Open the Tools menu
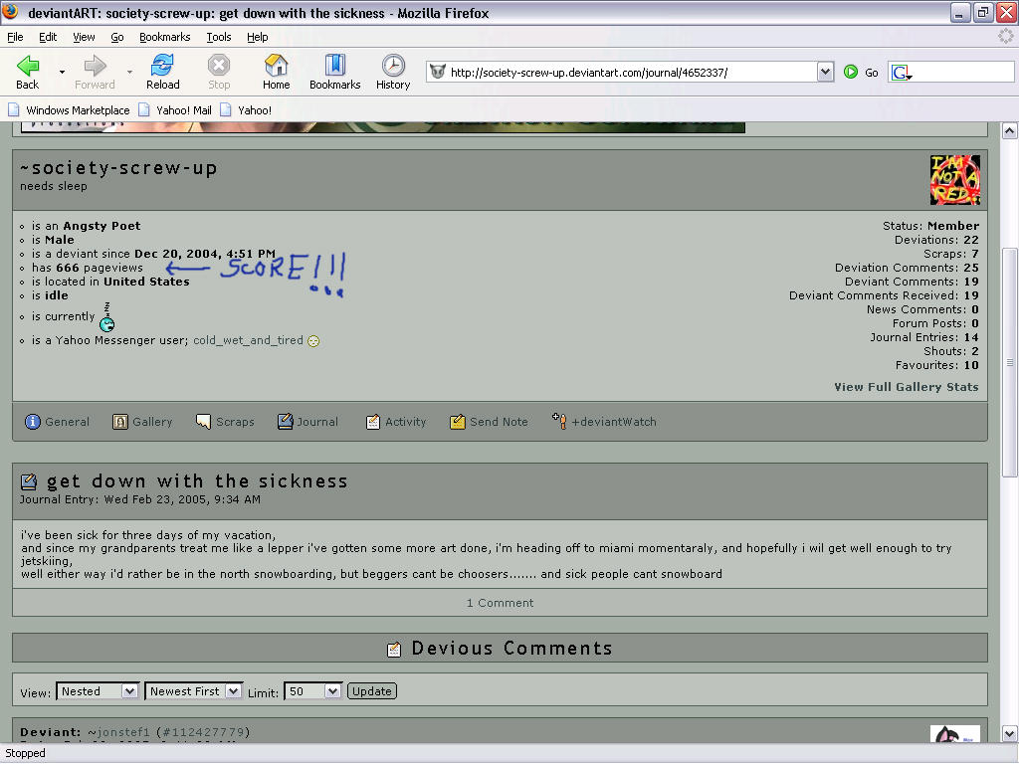Image resolution: width=1019 pixels, height=764 pixels. click(219, 37)
